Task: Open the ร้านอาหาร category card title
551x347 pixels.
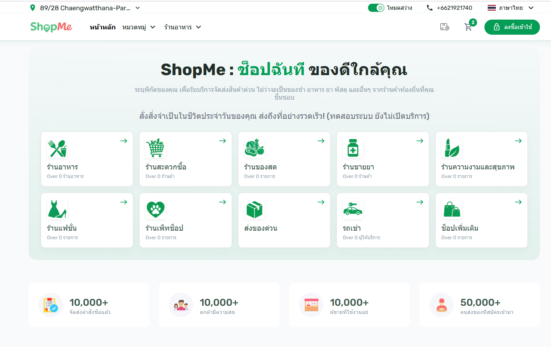Action: coord(62,167)
